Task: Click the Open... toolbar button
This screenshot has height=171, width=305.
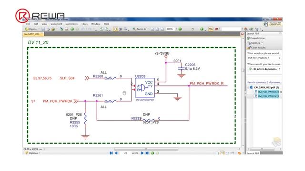Action: point(31,29)
